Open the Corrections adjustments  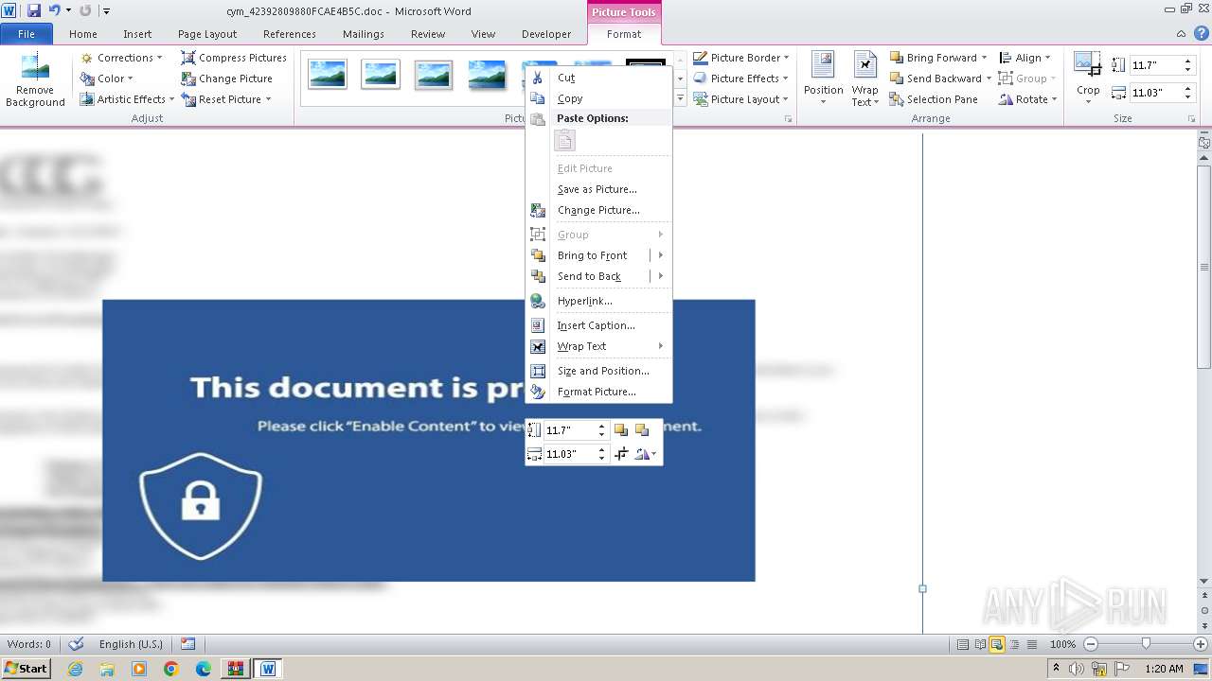click(121, 58)
